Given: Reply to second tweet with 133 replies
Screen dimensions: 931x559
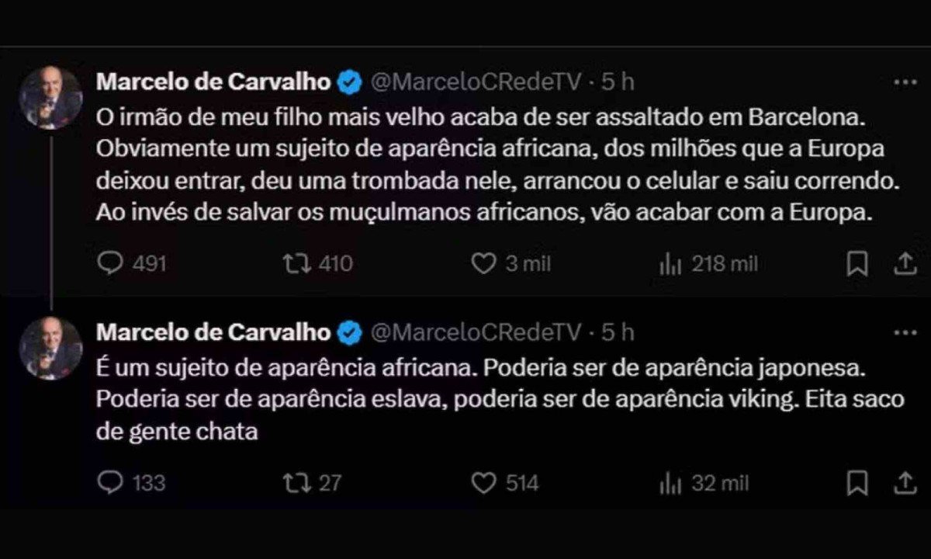Looking at the screenshot, I should coord(112,483).
